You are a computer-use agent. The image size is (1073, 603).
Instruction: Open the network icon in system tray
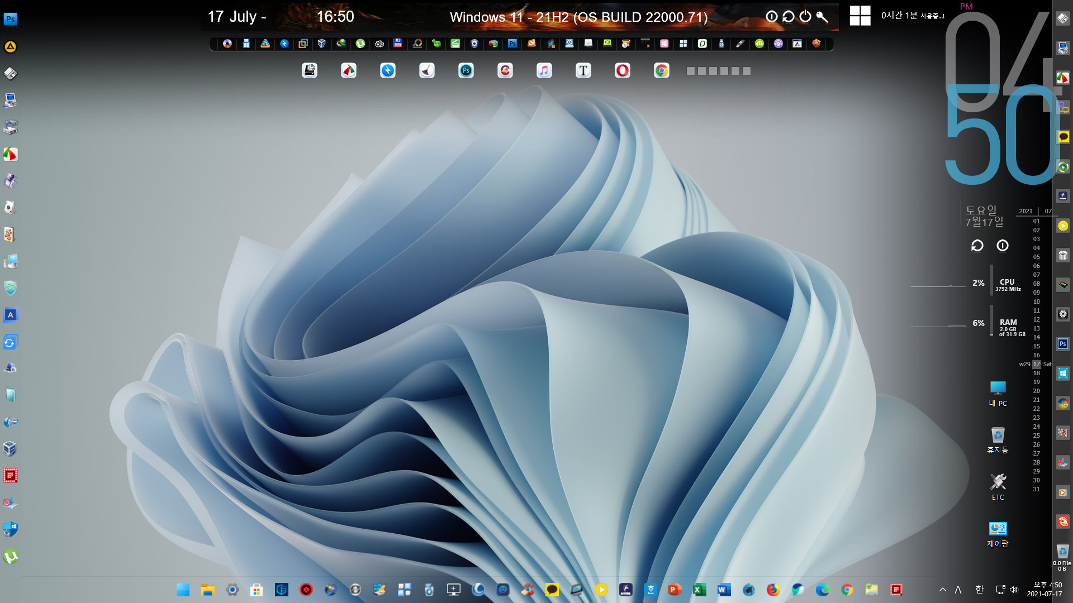click(1000, 590)
